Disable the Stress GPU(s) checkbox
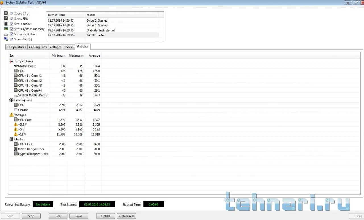The image size is (364, 220). [12, 39]
